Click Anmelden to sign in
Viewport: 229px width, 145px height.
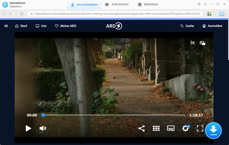(x=212, y=26)
